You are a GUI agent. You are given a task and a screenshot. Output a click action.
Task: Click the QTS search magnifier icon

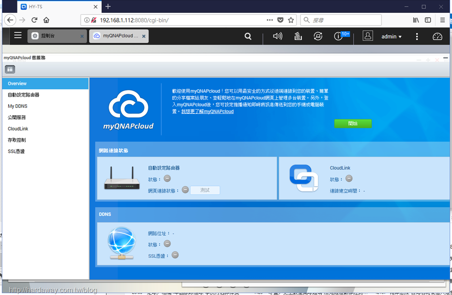pos(248,36)
